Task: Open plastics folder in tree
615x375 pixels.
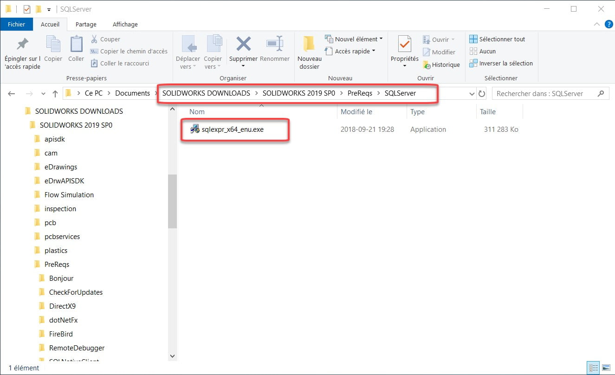Action: tap(56, 250)
